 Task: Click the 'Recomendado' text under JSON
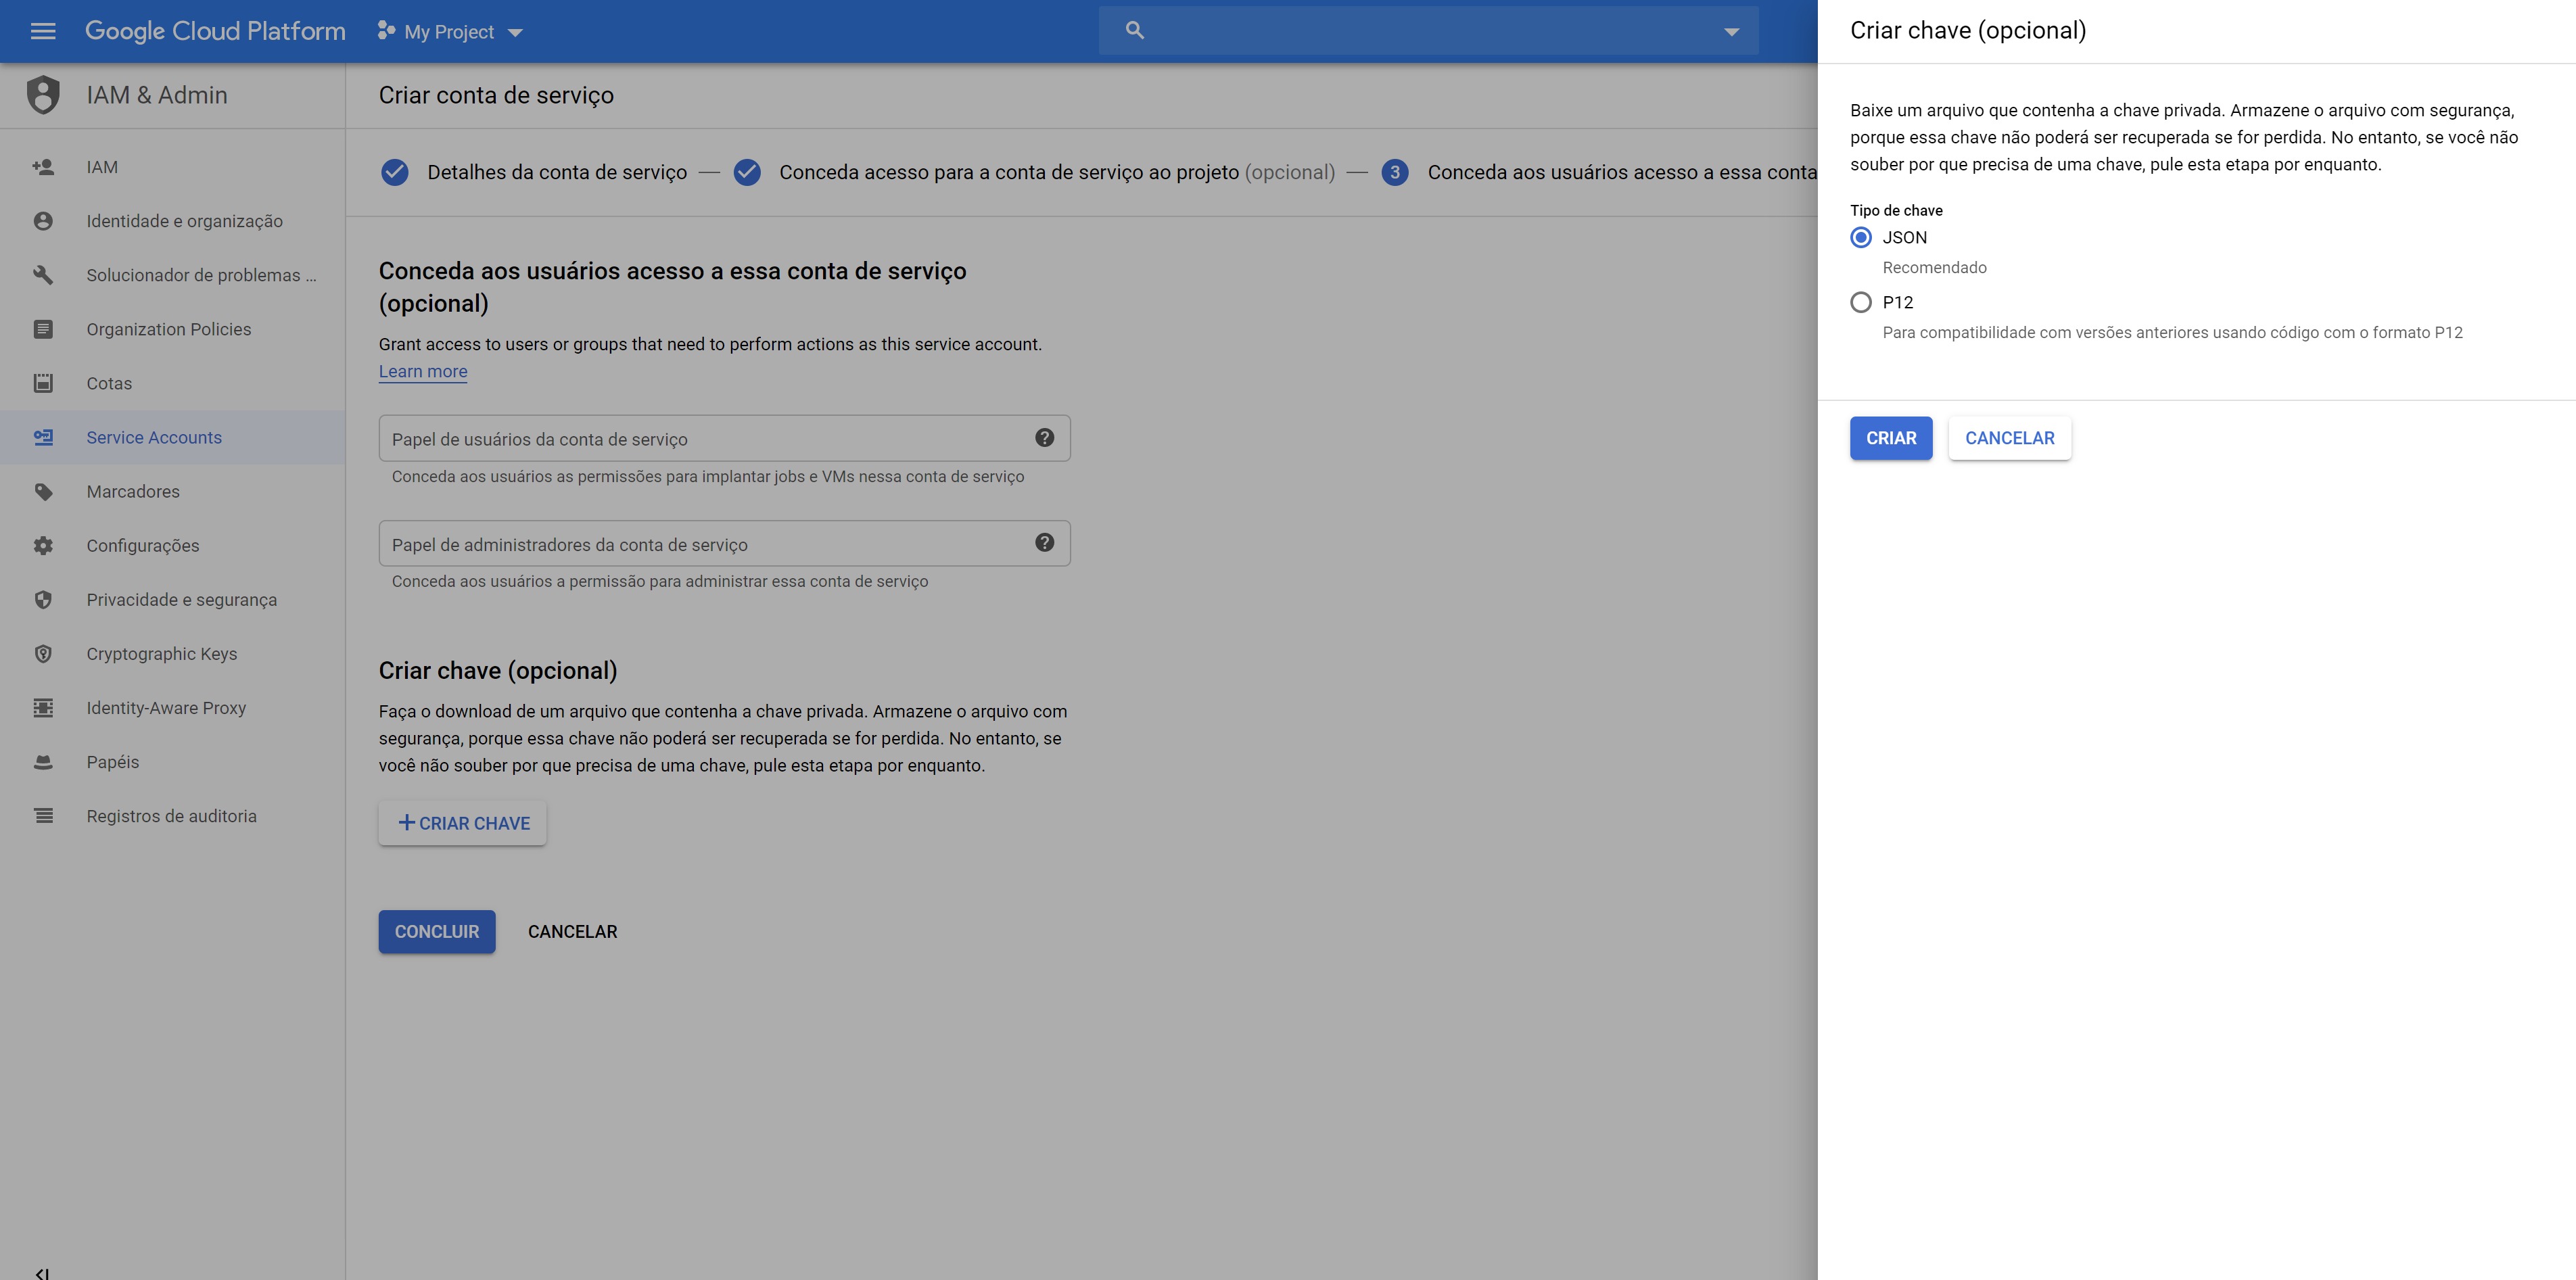1934,267
